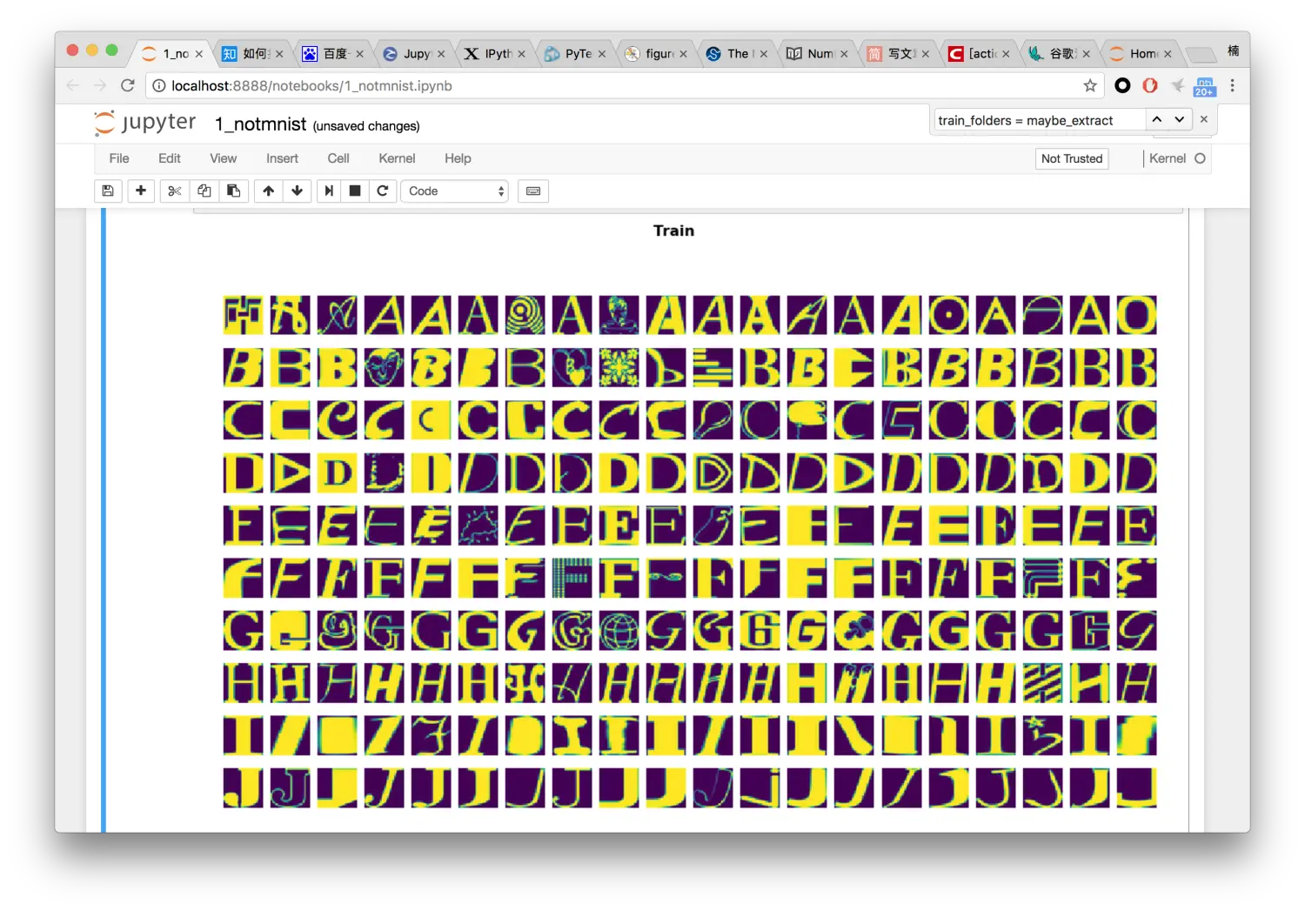1305x911 pixels.
Task: Open Chrome three-dot menu
Action: pos(1233,85)
